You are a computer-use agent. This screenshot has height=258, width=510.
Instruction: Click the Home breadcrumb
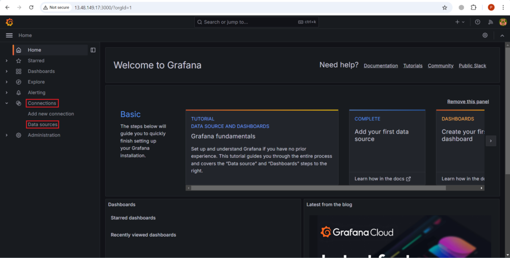[25, 35]
